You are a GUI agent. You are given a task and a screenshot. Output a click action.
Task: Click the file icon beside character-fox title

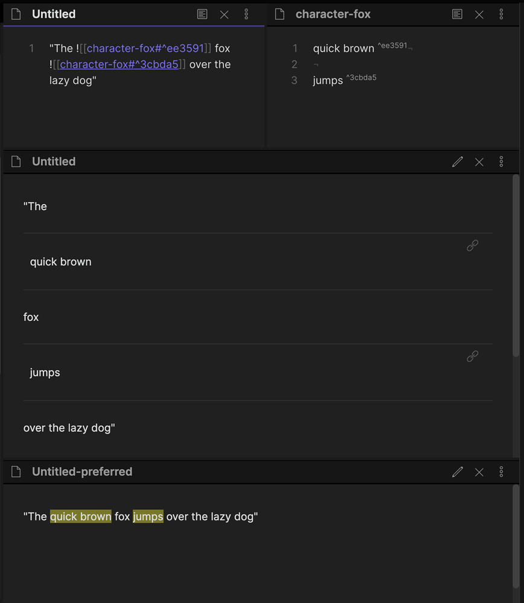tap(279, 14)
